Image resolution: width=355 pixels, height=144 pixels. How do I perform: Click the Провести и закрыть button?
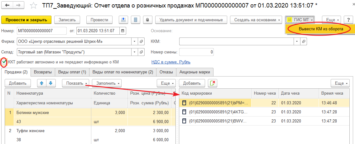[26, 20]
